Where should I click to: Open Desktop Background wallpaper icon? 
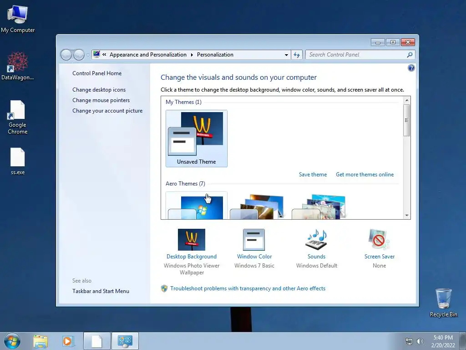[x=192, y=240]
